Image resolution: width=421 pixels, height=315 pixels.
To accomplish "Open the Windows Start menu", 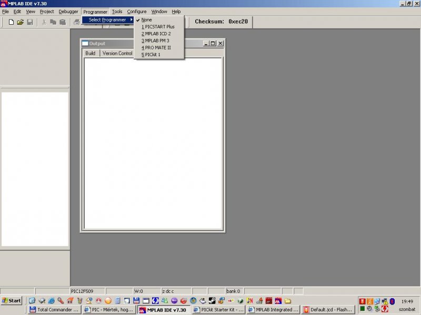I will click(11, 301).
